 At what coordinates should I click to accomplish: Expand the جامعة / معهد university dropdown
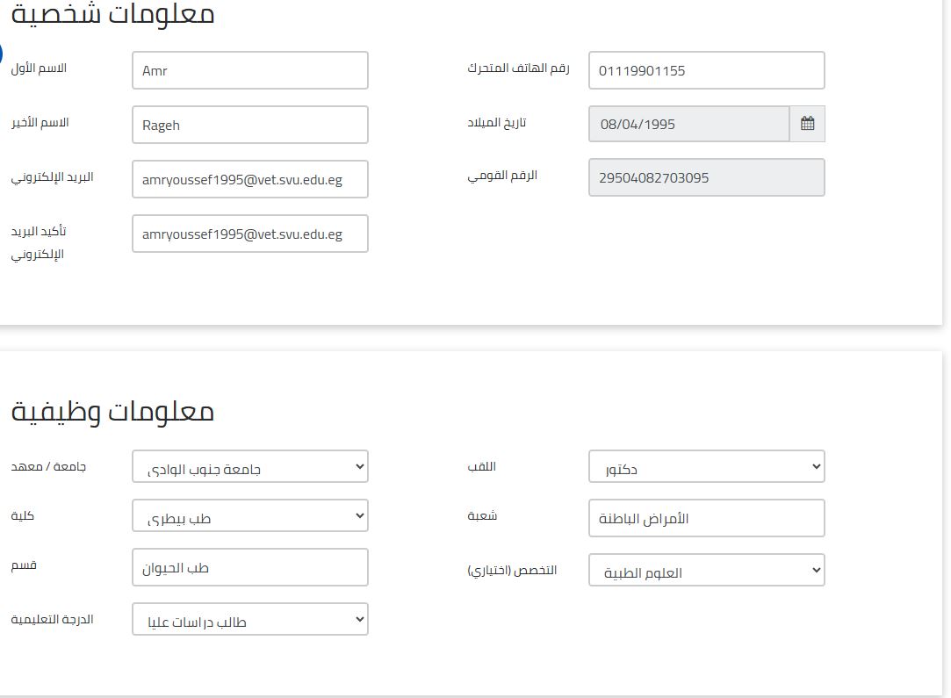pyautogui.click(x=249, y=467)
